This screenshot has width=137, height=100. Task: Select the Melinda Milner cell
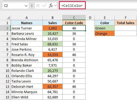pos(27,39)
